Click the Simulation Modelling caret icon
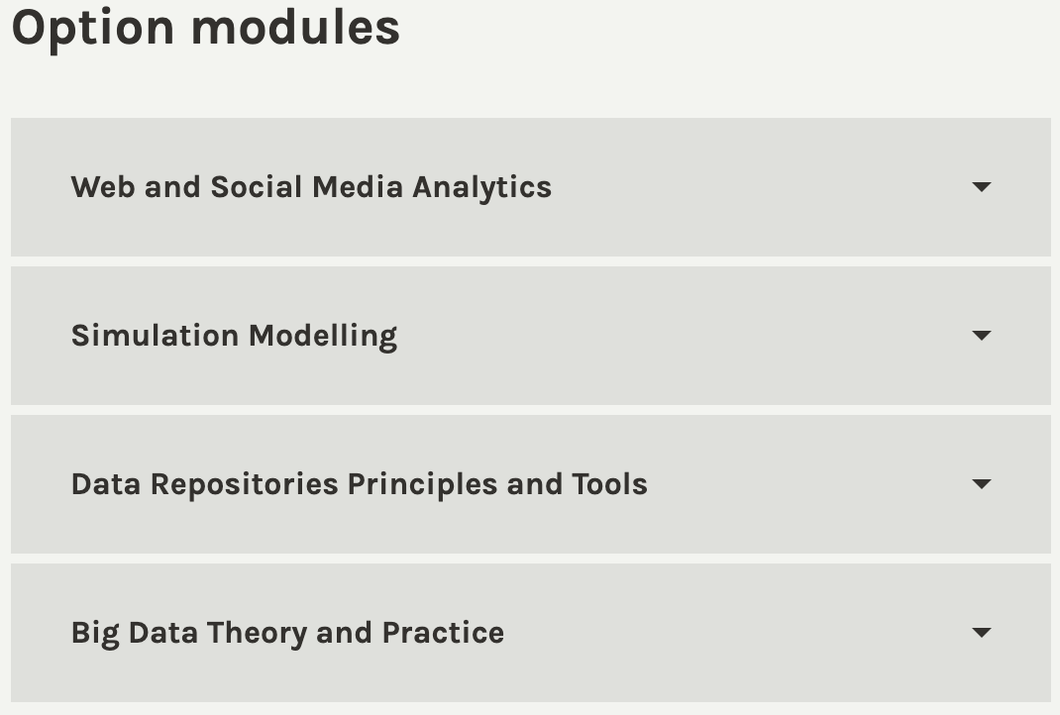 (x=981, y=336)
